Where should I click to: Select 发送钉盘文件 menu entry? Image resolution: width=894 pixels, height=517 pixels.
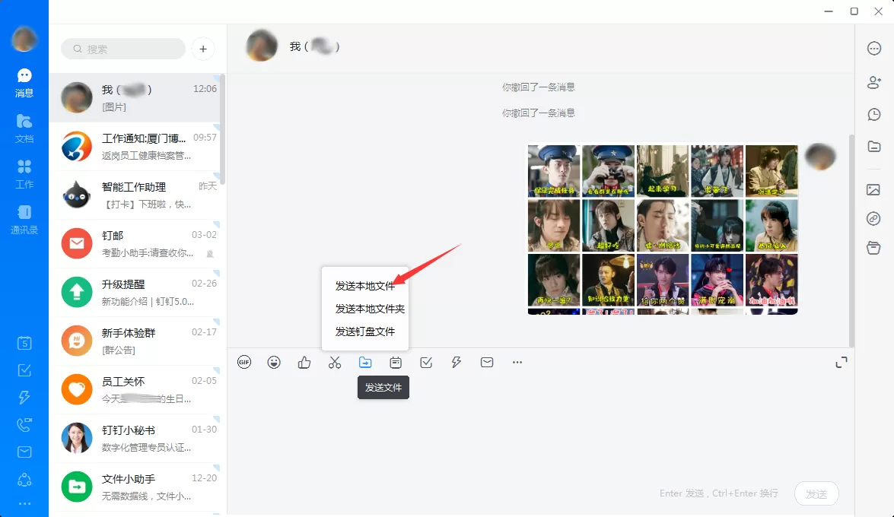[x=365, y=331]
